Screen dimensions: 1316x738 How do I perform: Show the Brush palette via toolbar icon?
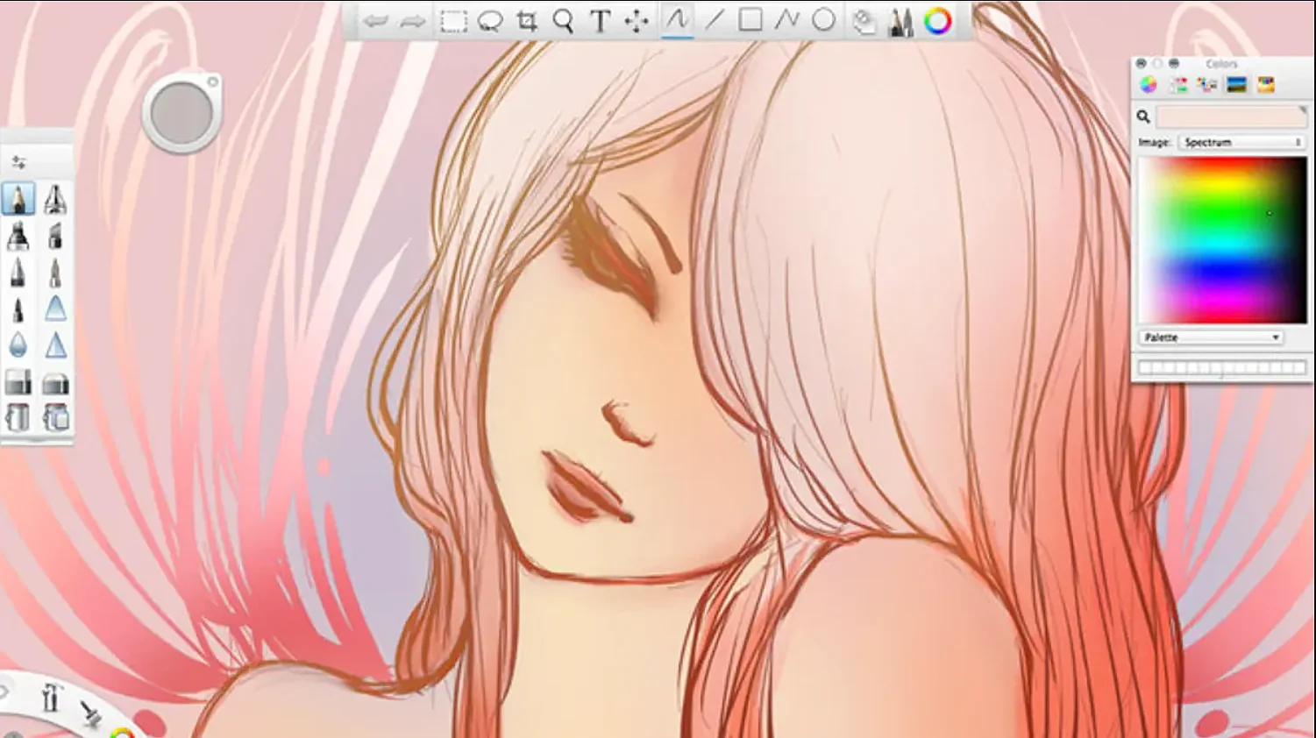click(900, 22)
